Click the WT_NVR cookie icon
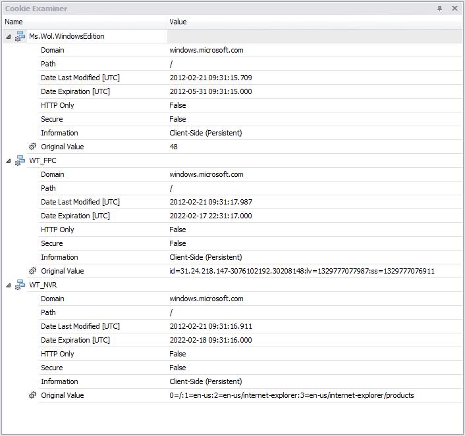The height and width of the screenshot is (436, 465). [x=20, y=285]
